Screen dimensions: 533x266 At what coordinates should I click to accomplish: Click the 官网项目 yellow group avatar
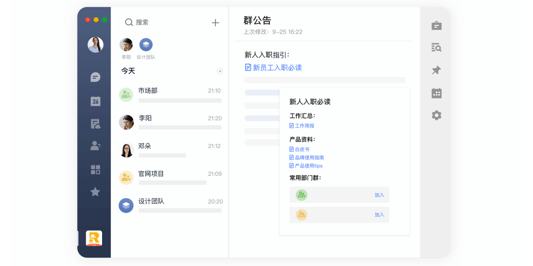126,178
